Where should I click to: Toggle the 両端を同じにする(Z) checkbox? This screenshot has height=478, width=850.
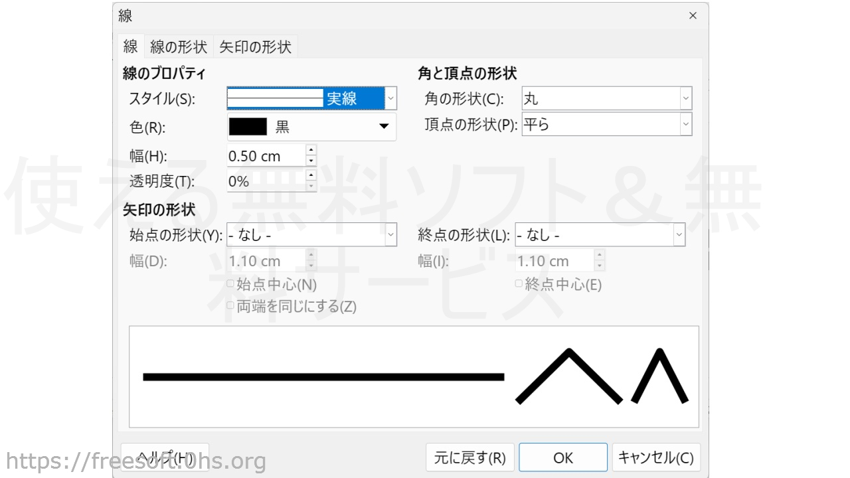click(230, 306)
